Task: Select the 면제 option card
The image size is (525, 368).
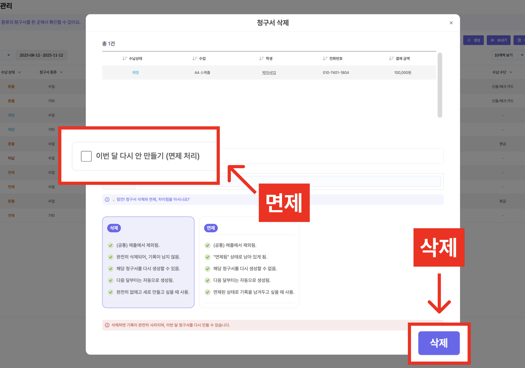Action: point(249,262)
